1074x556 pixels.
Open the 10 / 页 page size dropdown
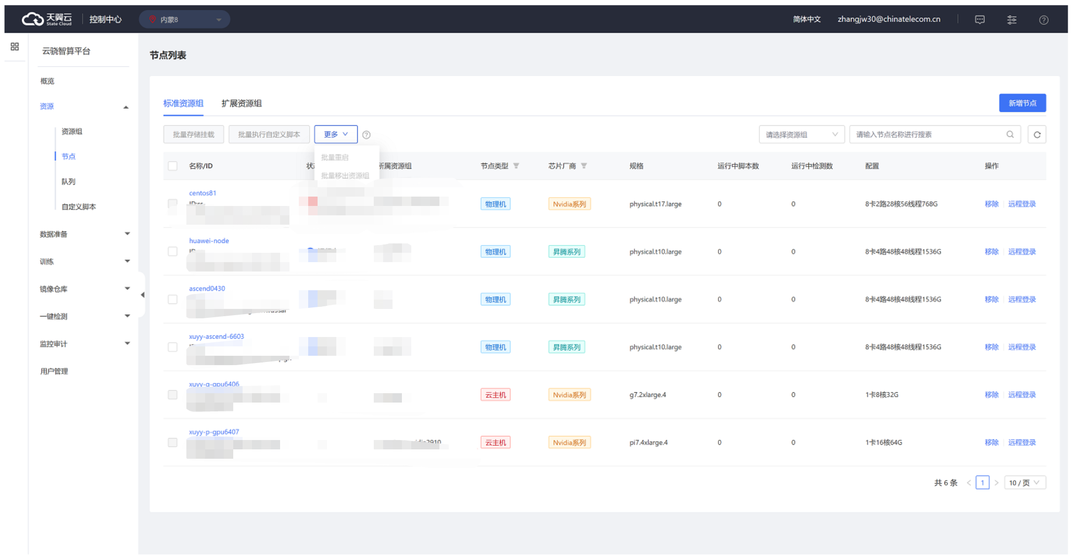click(x=1025, y=483)
